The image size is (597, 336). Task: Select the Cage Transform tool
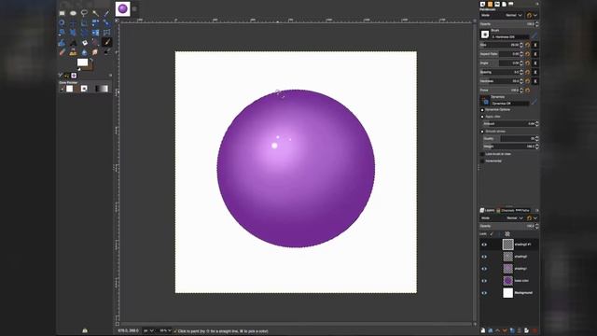point(106,33)
